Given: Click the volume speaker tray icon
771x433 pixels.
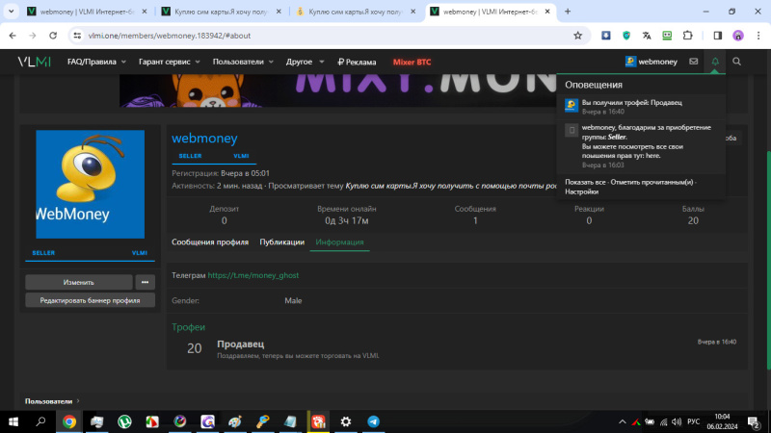Looking at the screenshot, I should pyautogui.click(x=677, y=421).
